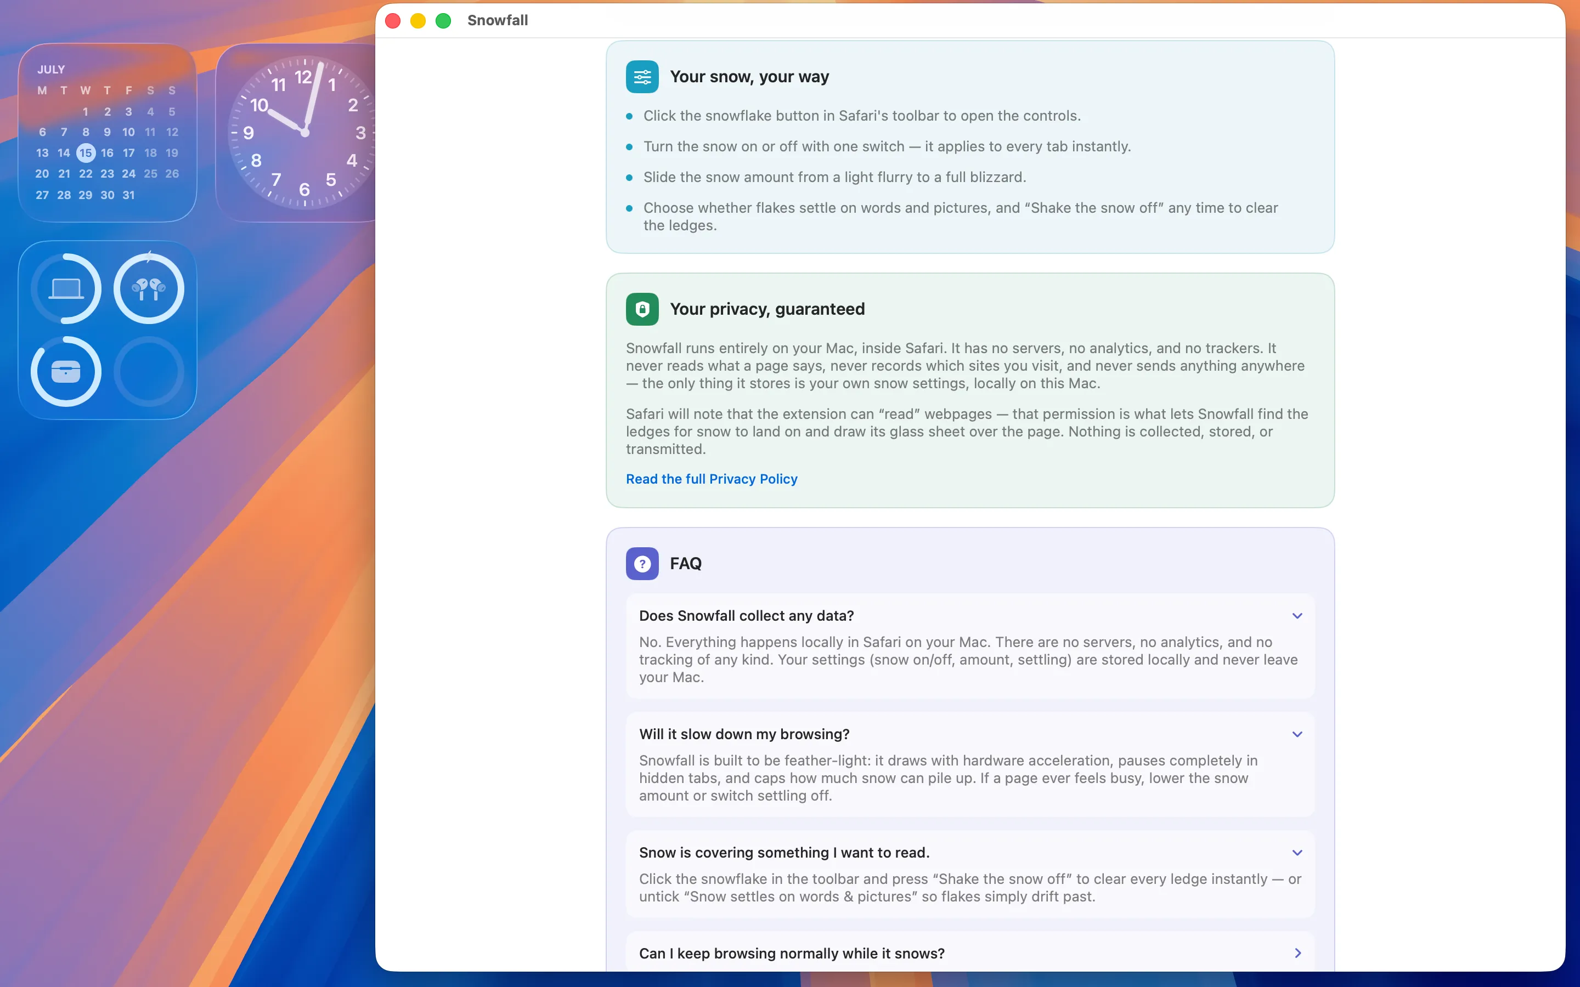
Task: Click the bullet about Safari's toolbar snowflake button
Action: click(862, 116)
